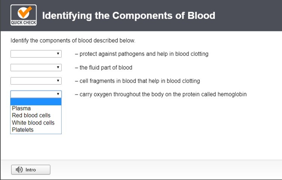
Task: Click the speaker icon beside Intro
Action: tap(19, 170)
